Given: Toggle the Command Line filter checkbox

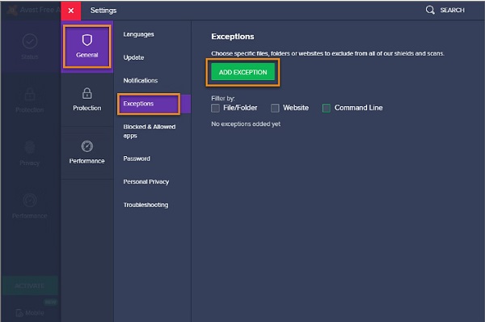Looking at the screenshot, I should [x=327, y=108].
